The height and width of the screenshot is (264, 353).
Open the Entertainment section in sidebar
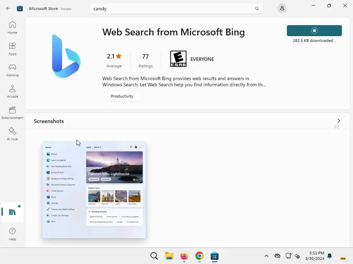click(12, 113)
